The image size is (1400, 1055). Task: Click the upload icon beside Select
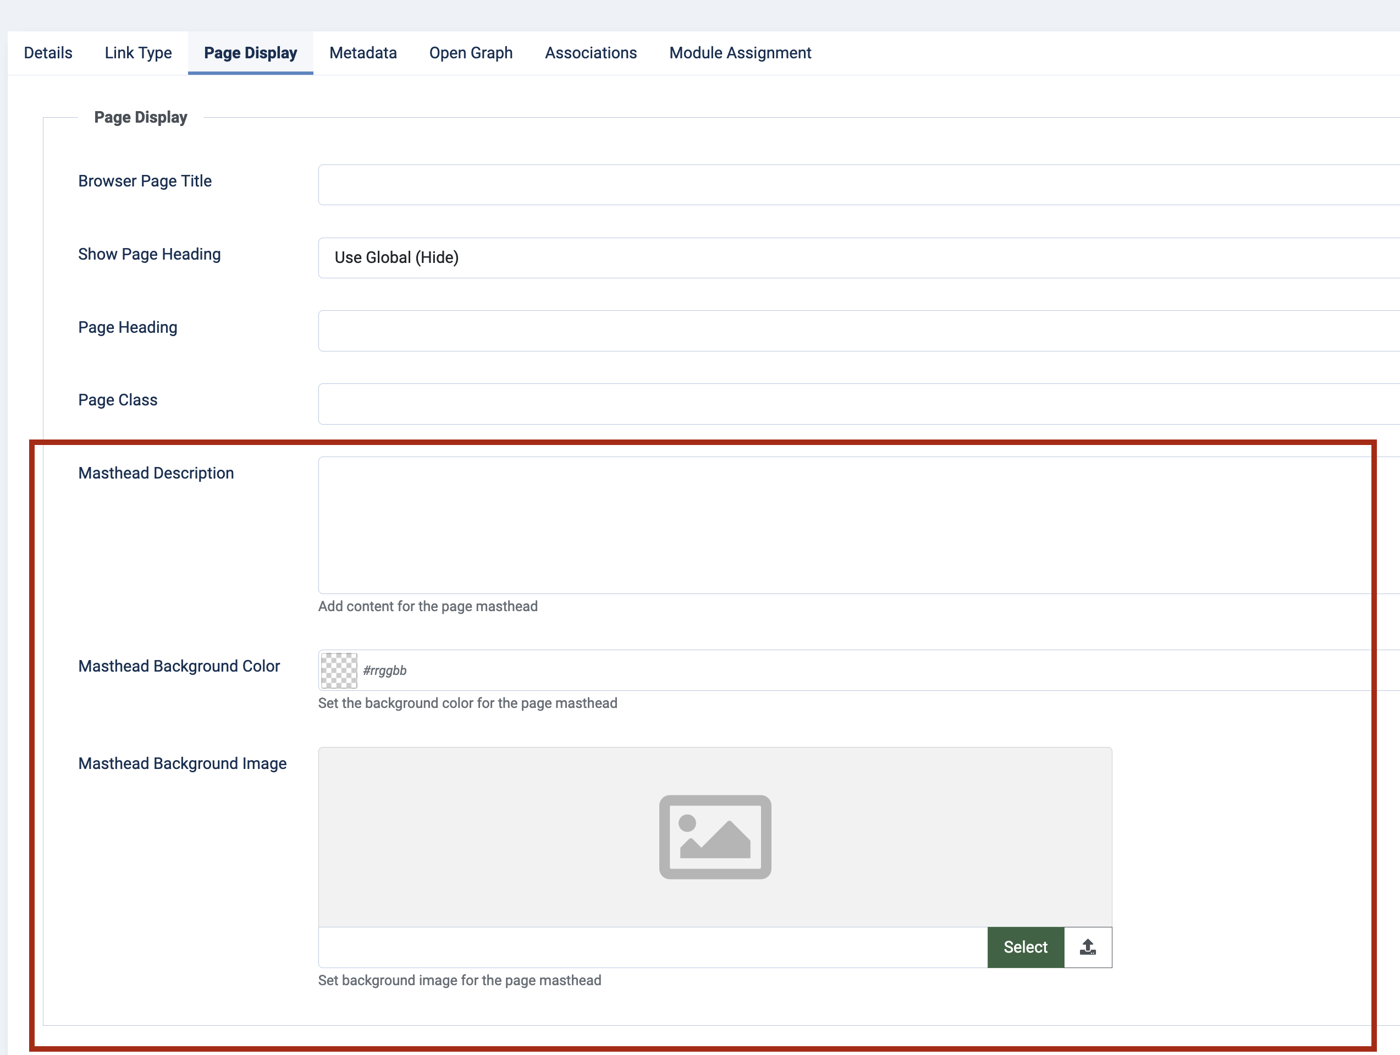(1087, 947)
